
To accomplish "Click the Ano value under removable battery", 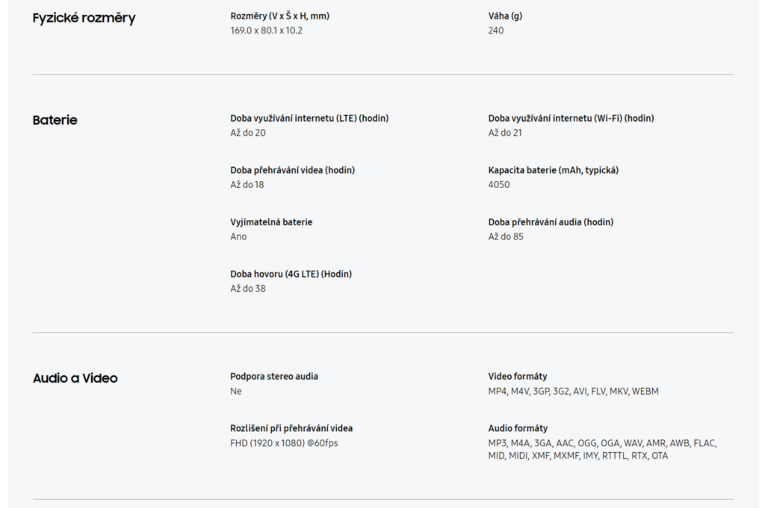I will click(x=238, y=236).
